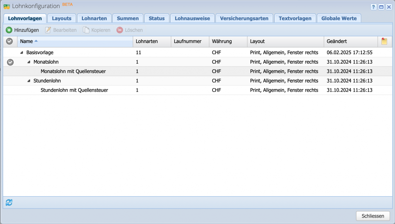This screenshot has width=395, height=224.
Task: Toggle the checkmark circle on the Monatslohn row
Action: tap(10, 62)
